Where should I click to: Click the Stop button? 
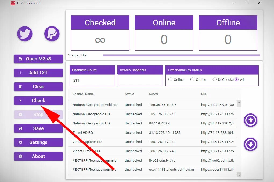(38, 115)
